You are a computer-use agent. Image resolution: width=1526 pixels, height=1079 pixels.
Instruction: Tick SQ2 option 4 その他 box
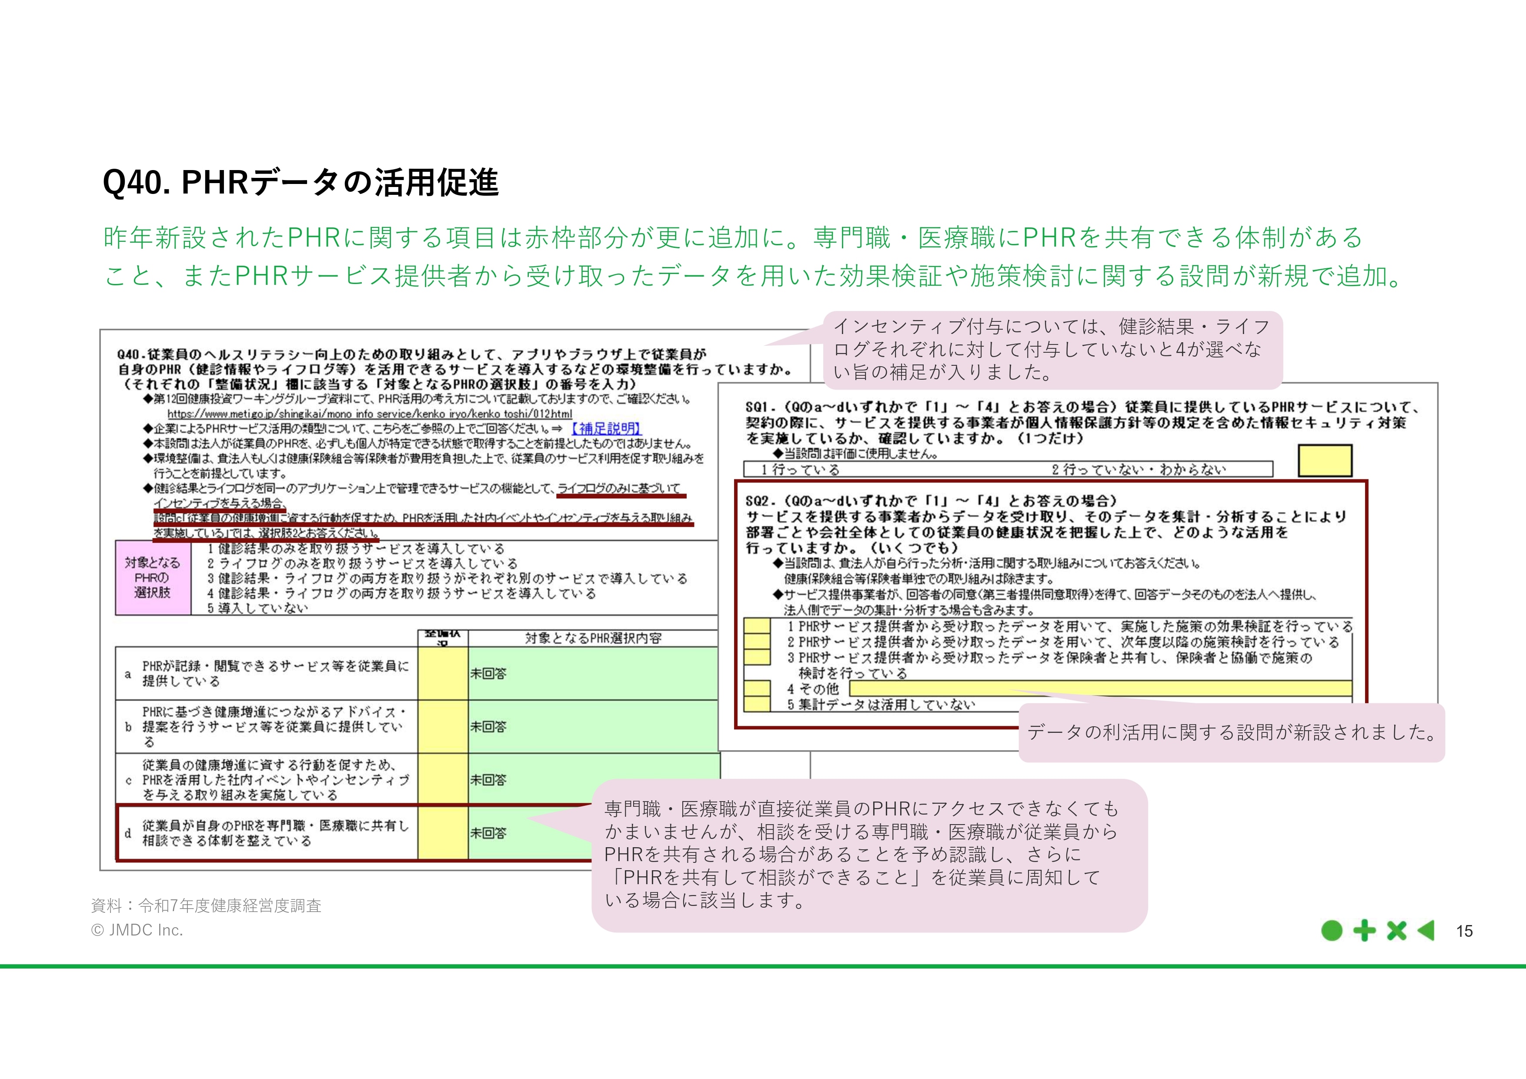click(756, 688)
